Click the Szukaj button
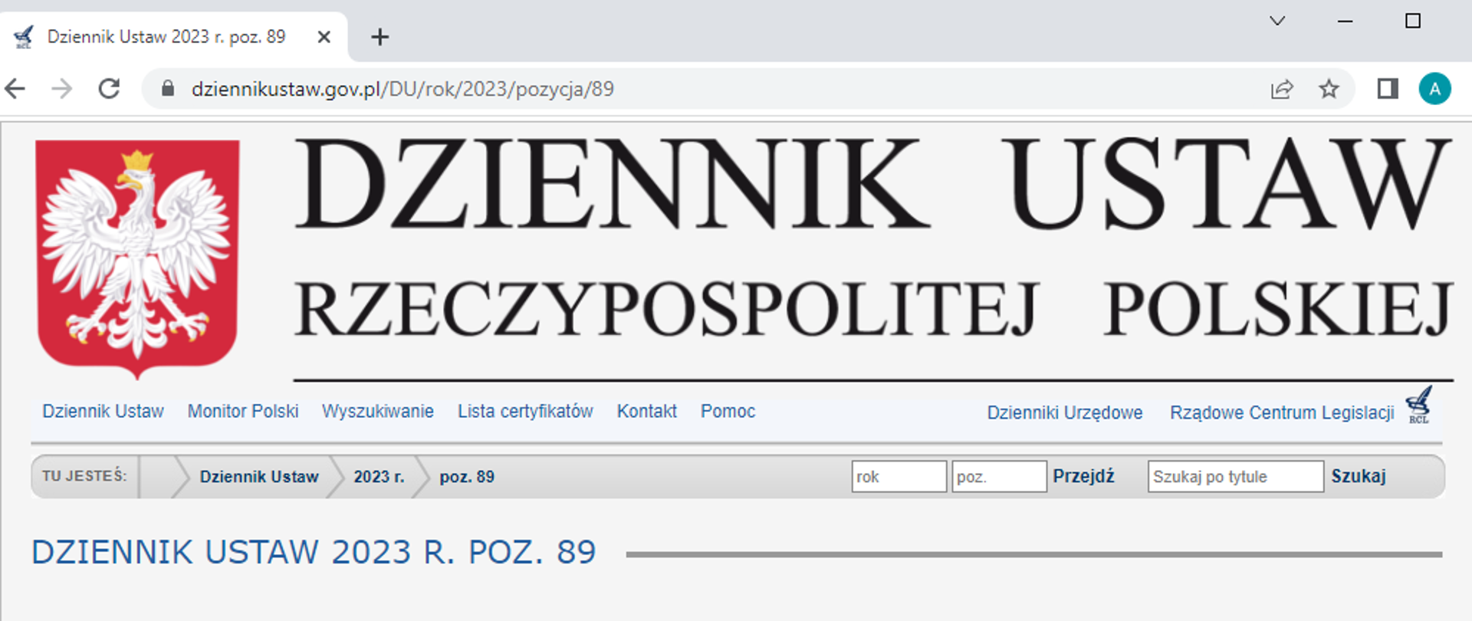The image size is (1472, 621). coord(1359,476)
